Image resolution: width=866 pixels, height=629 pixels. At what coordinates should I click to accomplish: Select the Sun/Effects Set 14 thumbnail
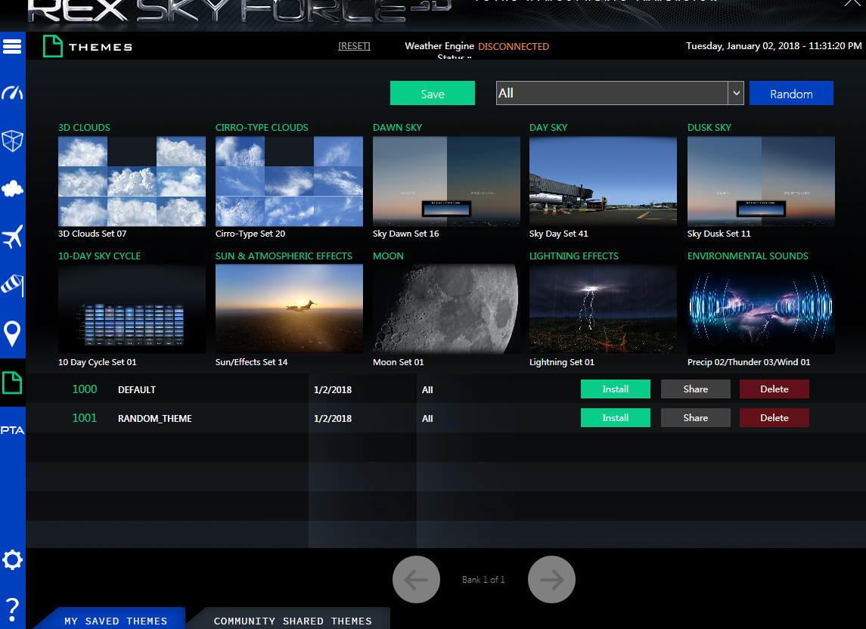click(x=289, y=308)
